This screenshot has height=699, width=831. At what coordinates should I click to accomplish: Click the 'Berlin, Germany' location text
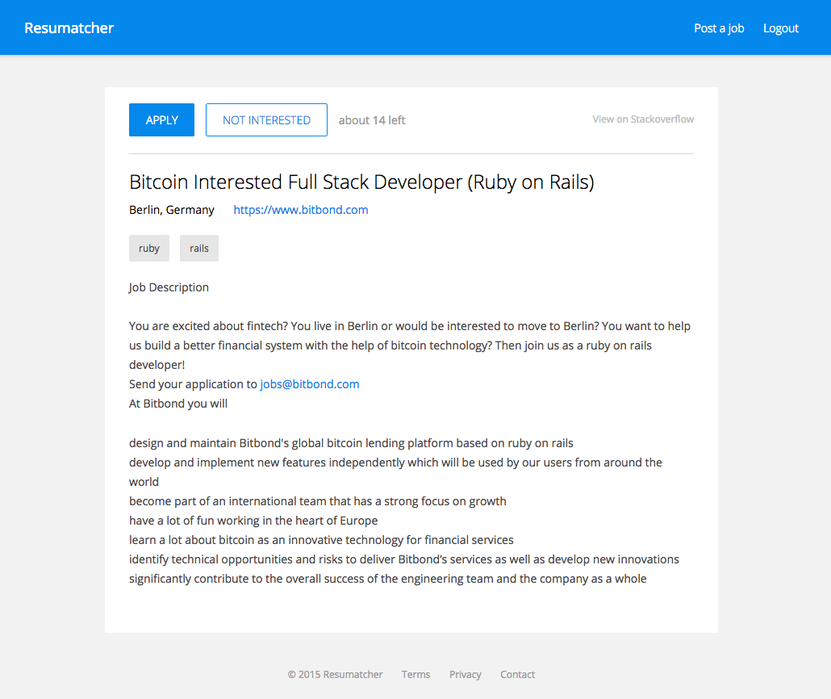click(172, 210)
